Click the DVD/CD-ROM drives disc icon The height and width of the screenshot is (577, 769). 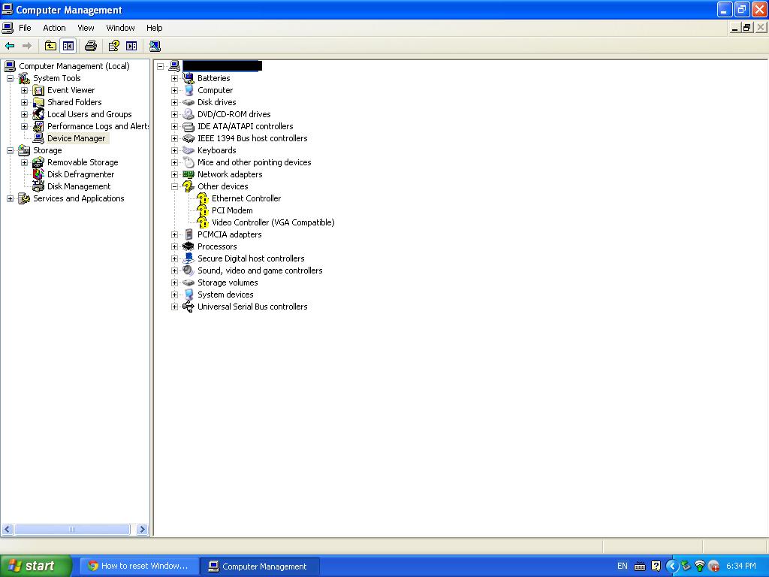[188, 114]
